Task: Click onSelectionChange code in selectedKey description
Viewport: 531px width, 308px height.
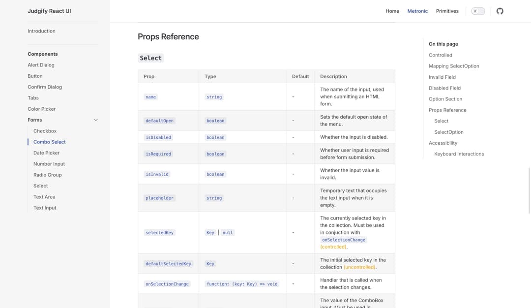Action: [344, 240]
